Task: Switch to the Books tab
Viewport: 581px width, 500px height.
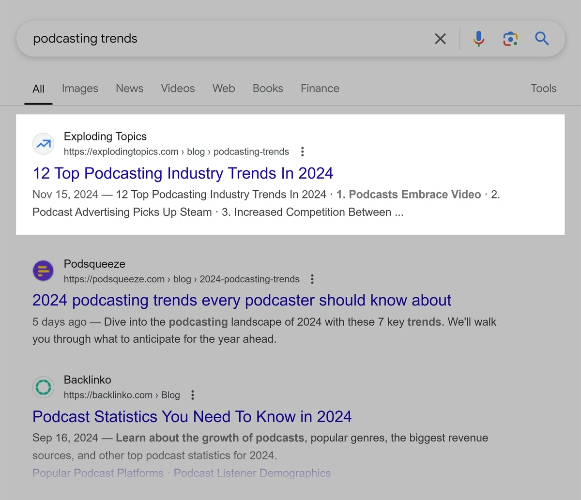Action: (x=268, y=89)
